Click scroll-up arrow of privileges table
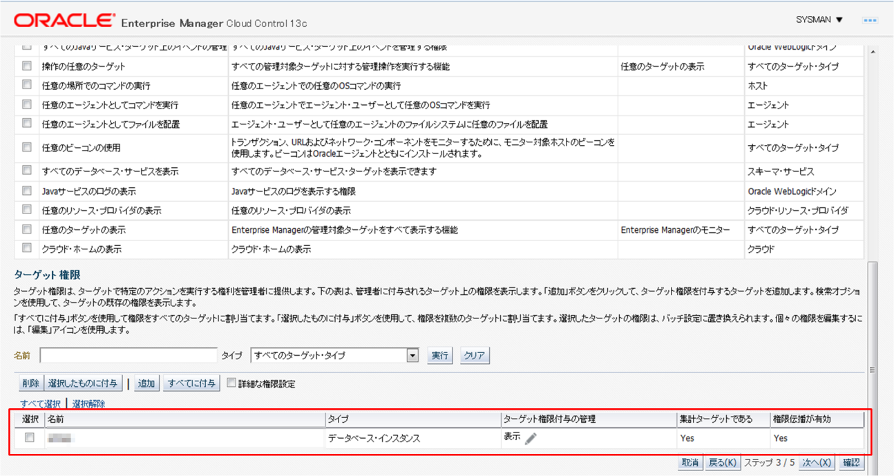This screenshot has width=894, height=476. pyautogui.click(x=873, y=53)
